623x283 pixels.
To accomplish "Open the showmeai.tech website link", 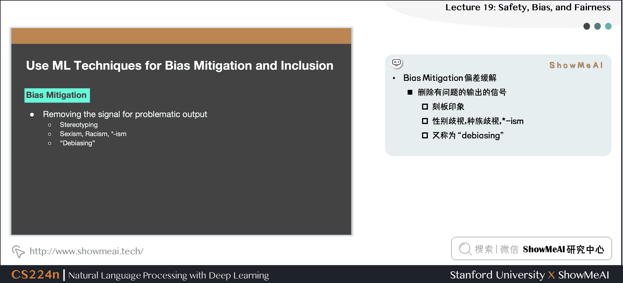I will coord(86,251).
